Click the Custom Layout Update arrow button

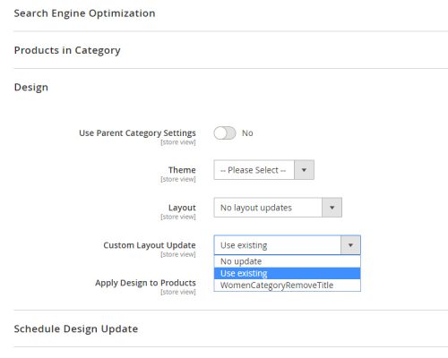pos(350,245)
